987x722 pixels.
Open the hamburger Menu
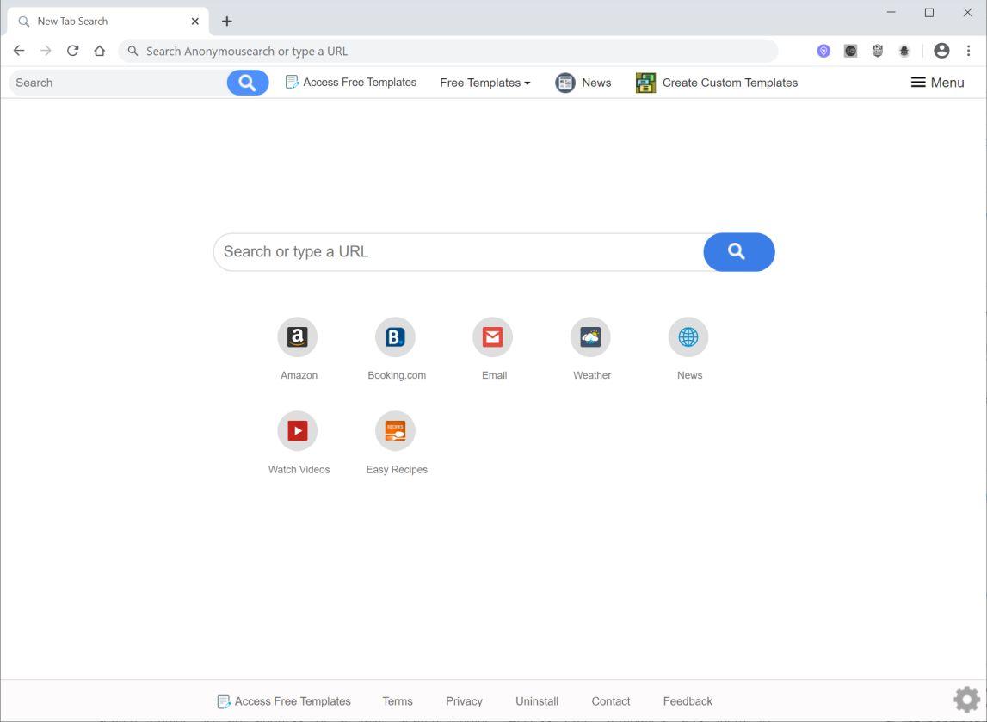[x=937, y=83]
